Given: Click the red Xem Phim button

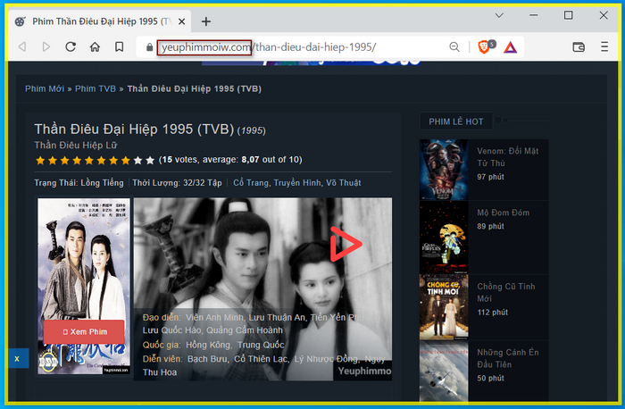Looking at the screenshot, I should 84,331.
